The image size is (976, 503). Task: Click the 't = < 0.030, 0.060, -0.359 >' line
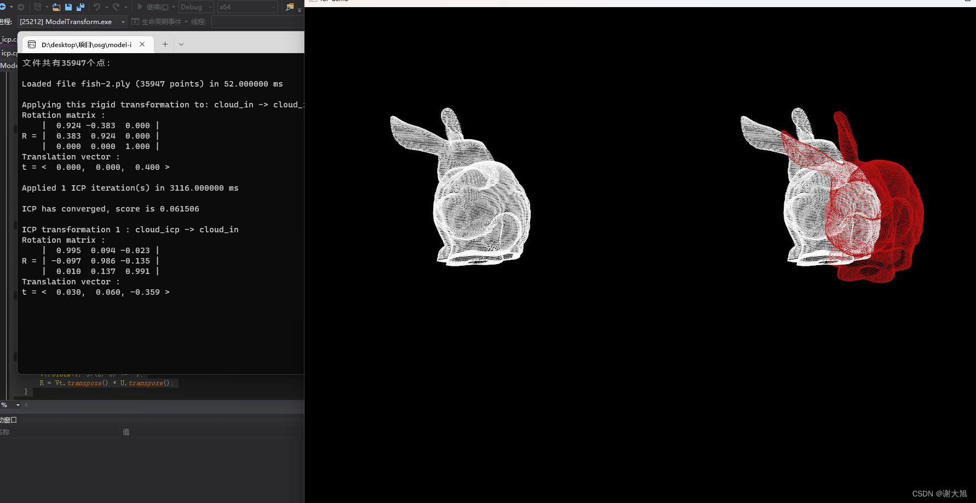point(95,292)
